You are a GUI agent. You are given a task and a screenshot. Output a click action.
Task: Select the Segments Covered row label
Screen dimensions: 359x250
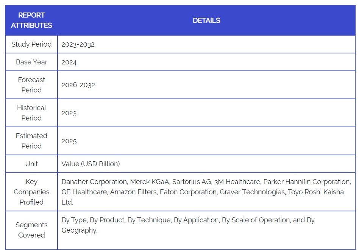31,230
